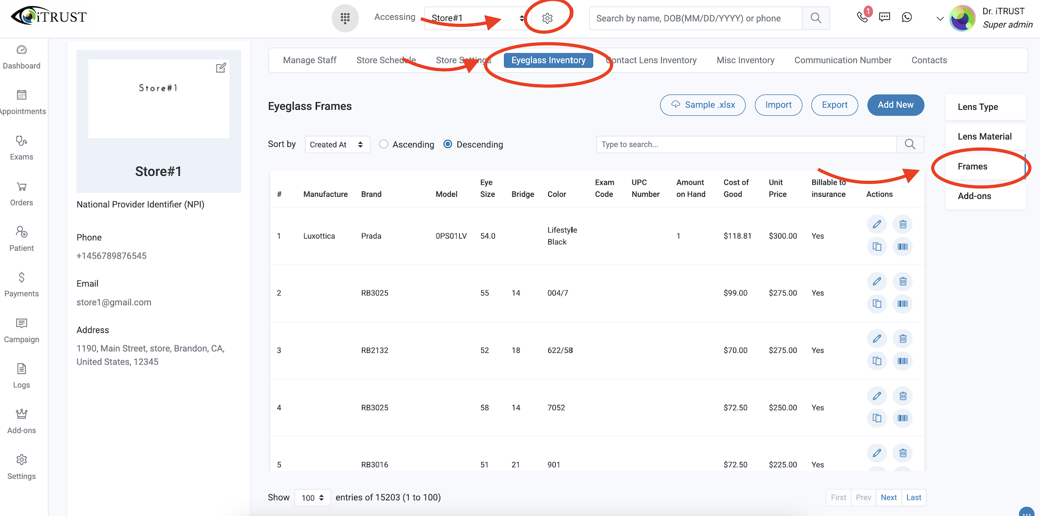Open the store settings gear icon
1040x516 pixels.
[547, 18]
